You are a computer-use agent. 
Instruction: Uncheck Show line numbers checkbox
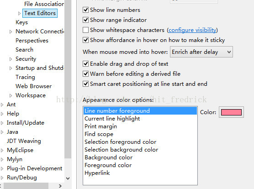click(x=85, y=10)
